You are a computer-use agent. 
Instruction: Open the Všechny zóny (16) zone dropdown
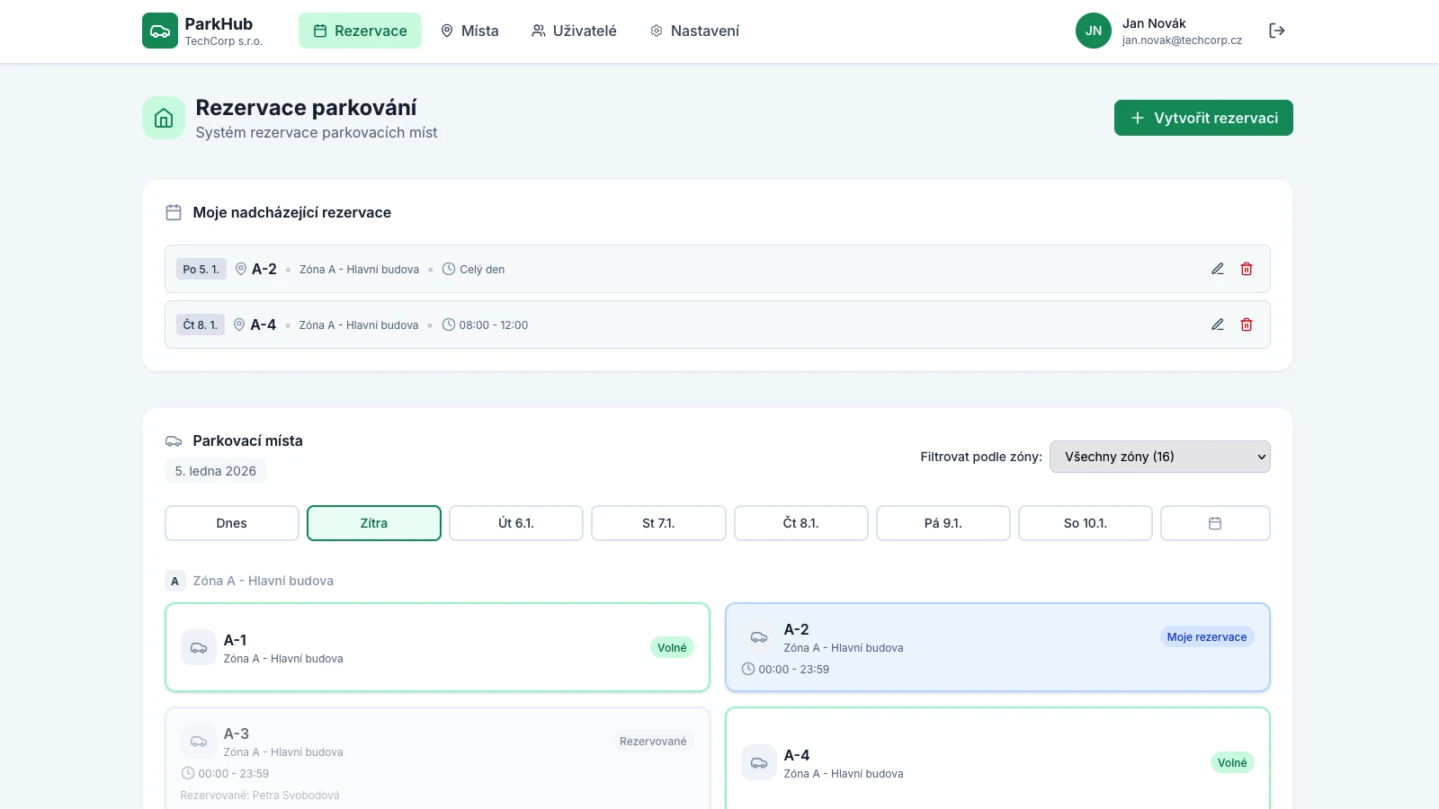coord(1159,457)
